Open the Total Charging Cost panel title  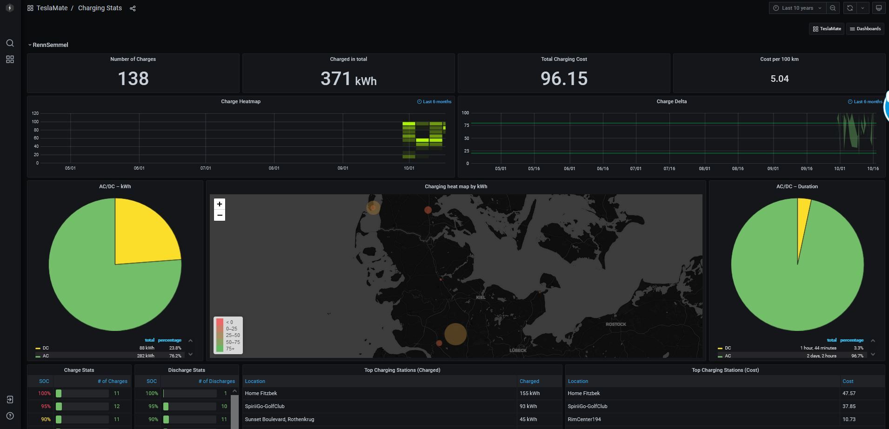(564, 59)
